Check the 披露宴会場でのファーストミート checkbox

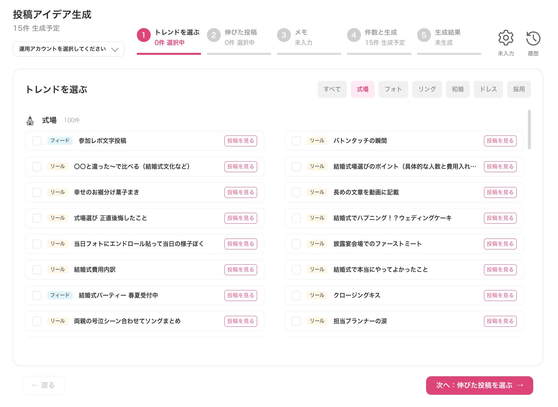point(297,244)
